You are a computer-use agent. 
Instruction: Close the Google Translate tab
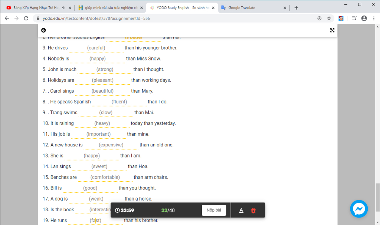point(285,8)
